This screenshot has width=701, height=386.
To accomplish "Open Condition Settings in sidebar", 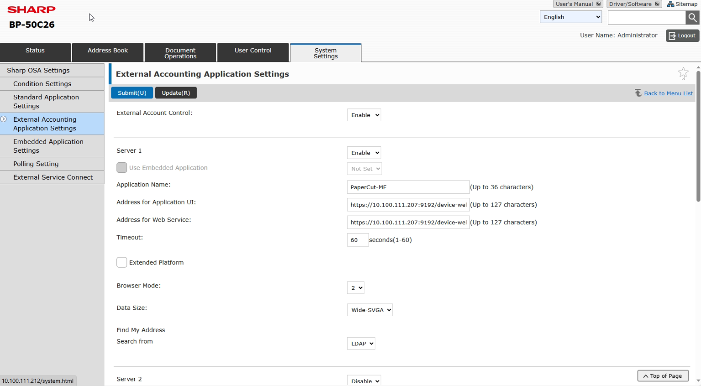I will click(x=52, y=84).
